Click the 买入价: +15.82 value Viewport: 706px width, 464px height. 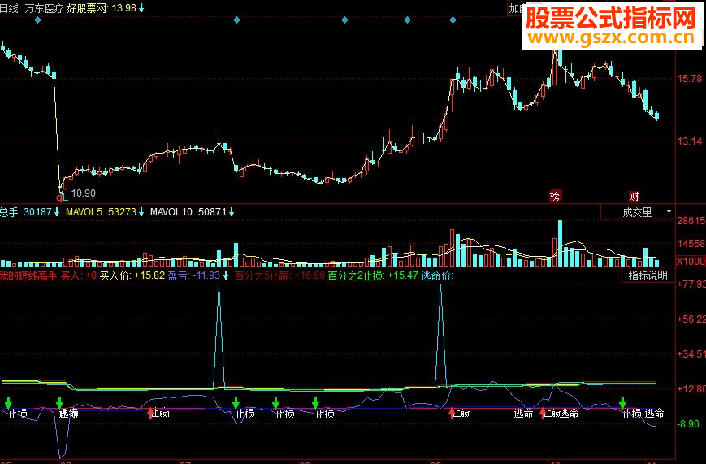pyautogui.click(x=132, y=275)
